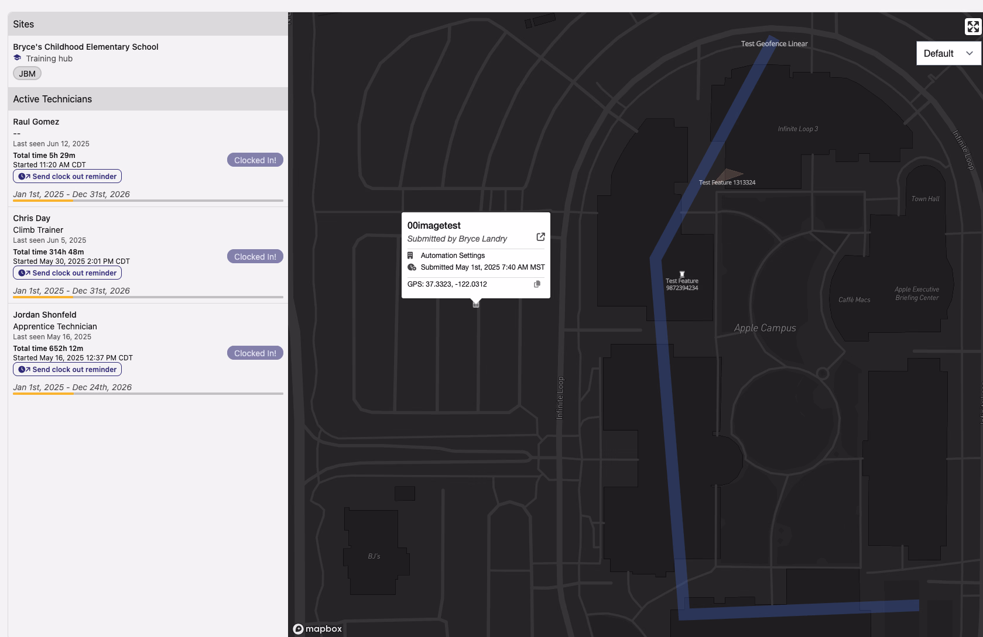Click Raul Gomez date range progress bar

pos(148,201)
